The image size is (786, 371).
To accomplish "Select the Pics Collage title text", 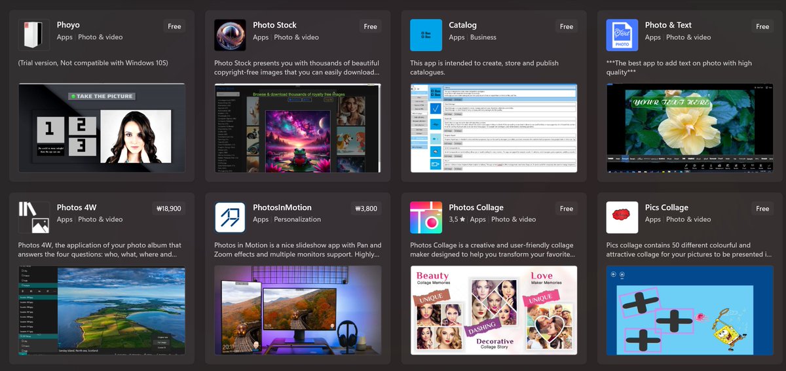I will [667, 207].
